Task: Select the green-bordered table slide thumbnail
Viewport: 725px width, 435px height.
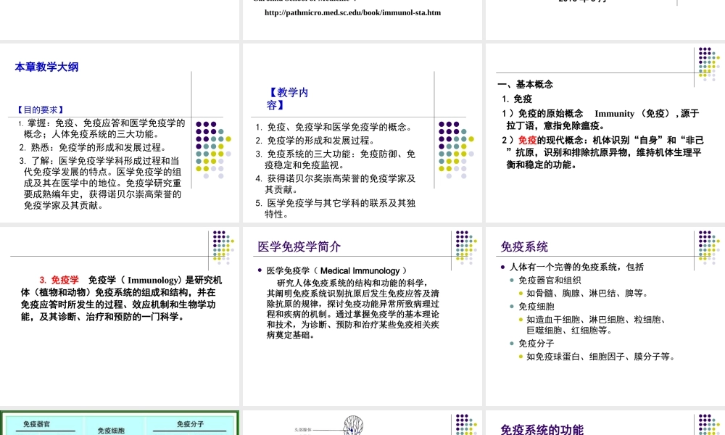Action: (x=120, y=424)
